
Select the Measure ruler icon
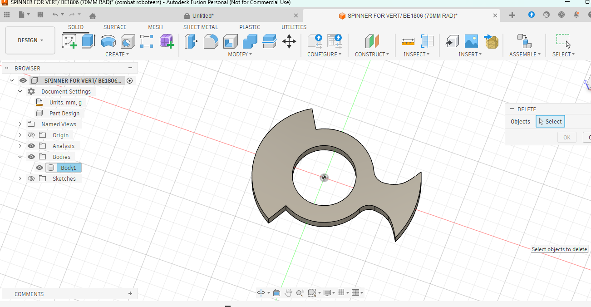point(408,41)
